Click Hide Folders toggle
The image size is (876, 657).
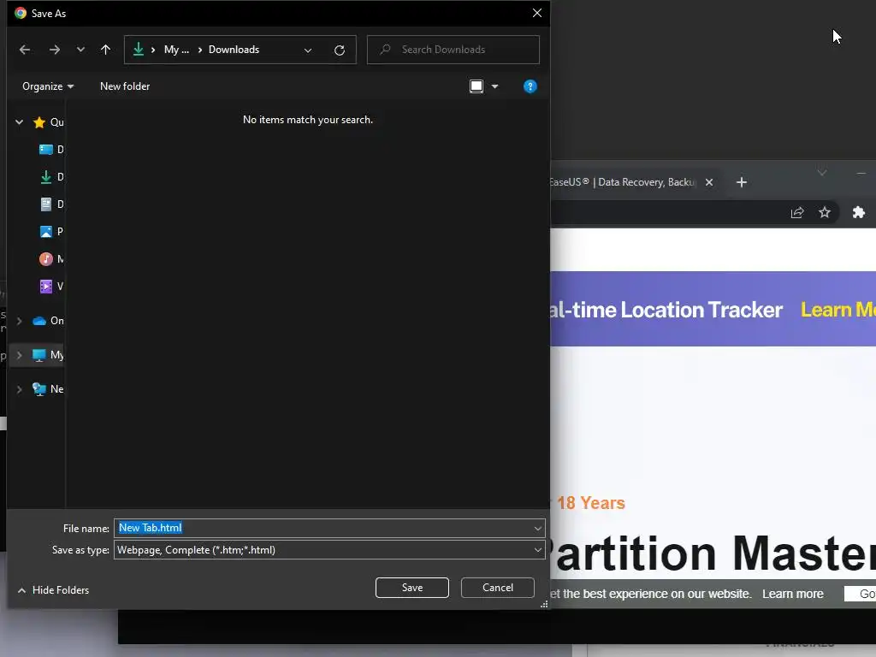(x=53, y=590)
